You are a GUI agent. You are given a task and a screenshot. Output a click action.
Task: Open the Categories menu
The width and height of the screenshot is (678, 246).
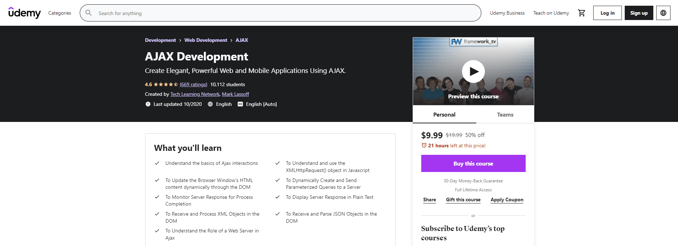(60, 13)
